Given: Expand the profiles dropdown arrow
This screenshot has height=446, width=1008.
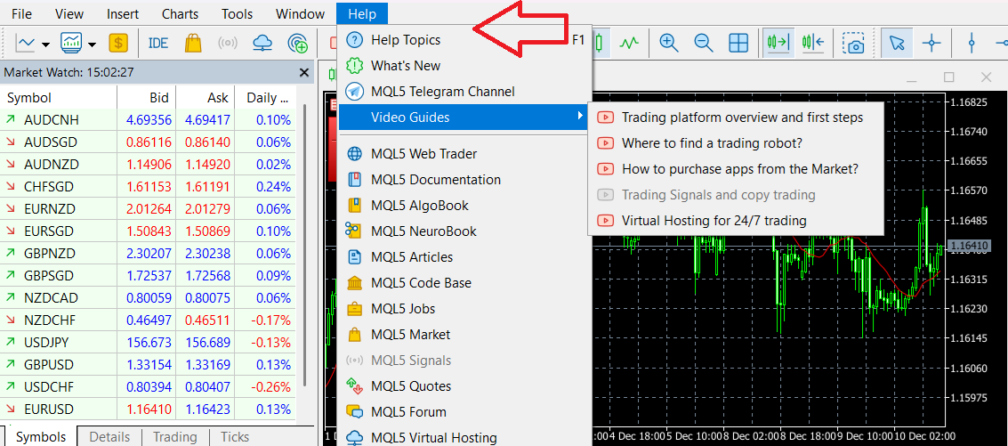Looking at the screenshot, I should coord(92,44).
